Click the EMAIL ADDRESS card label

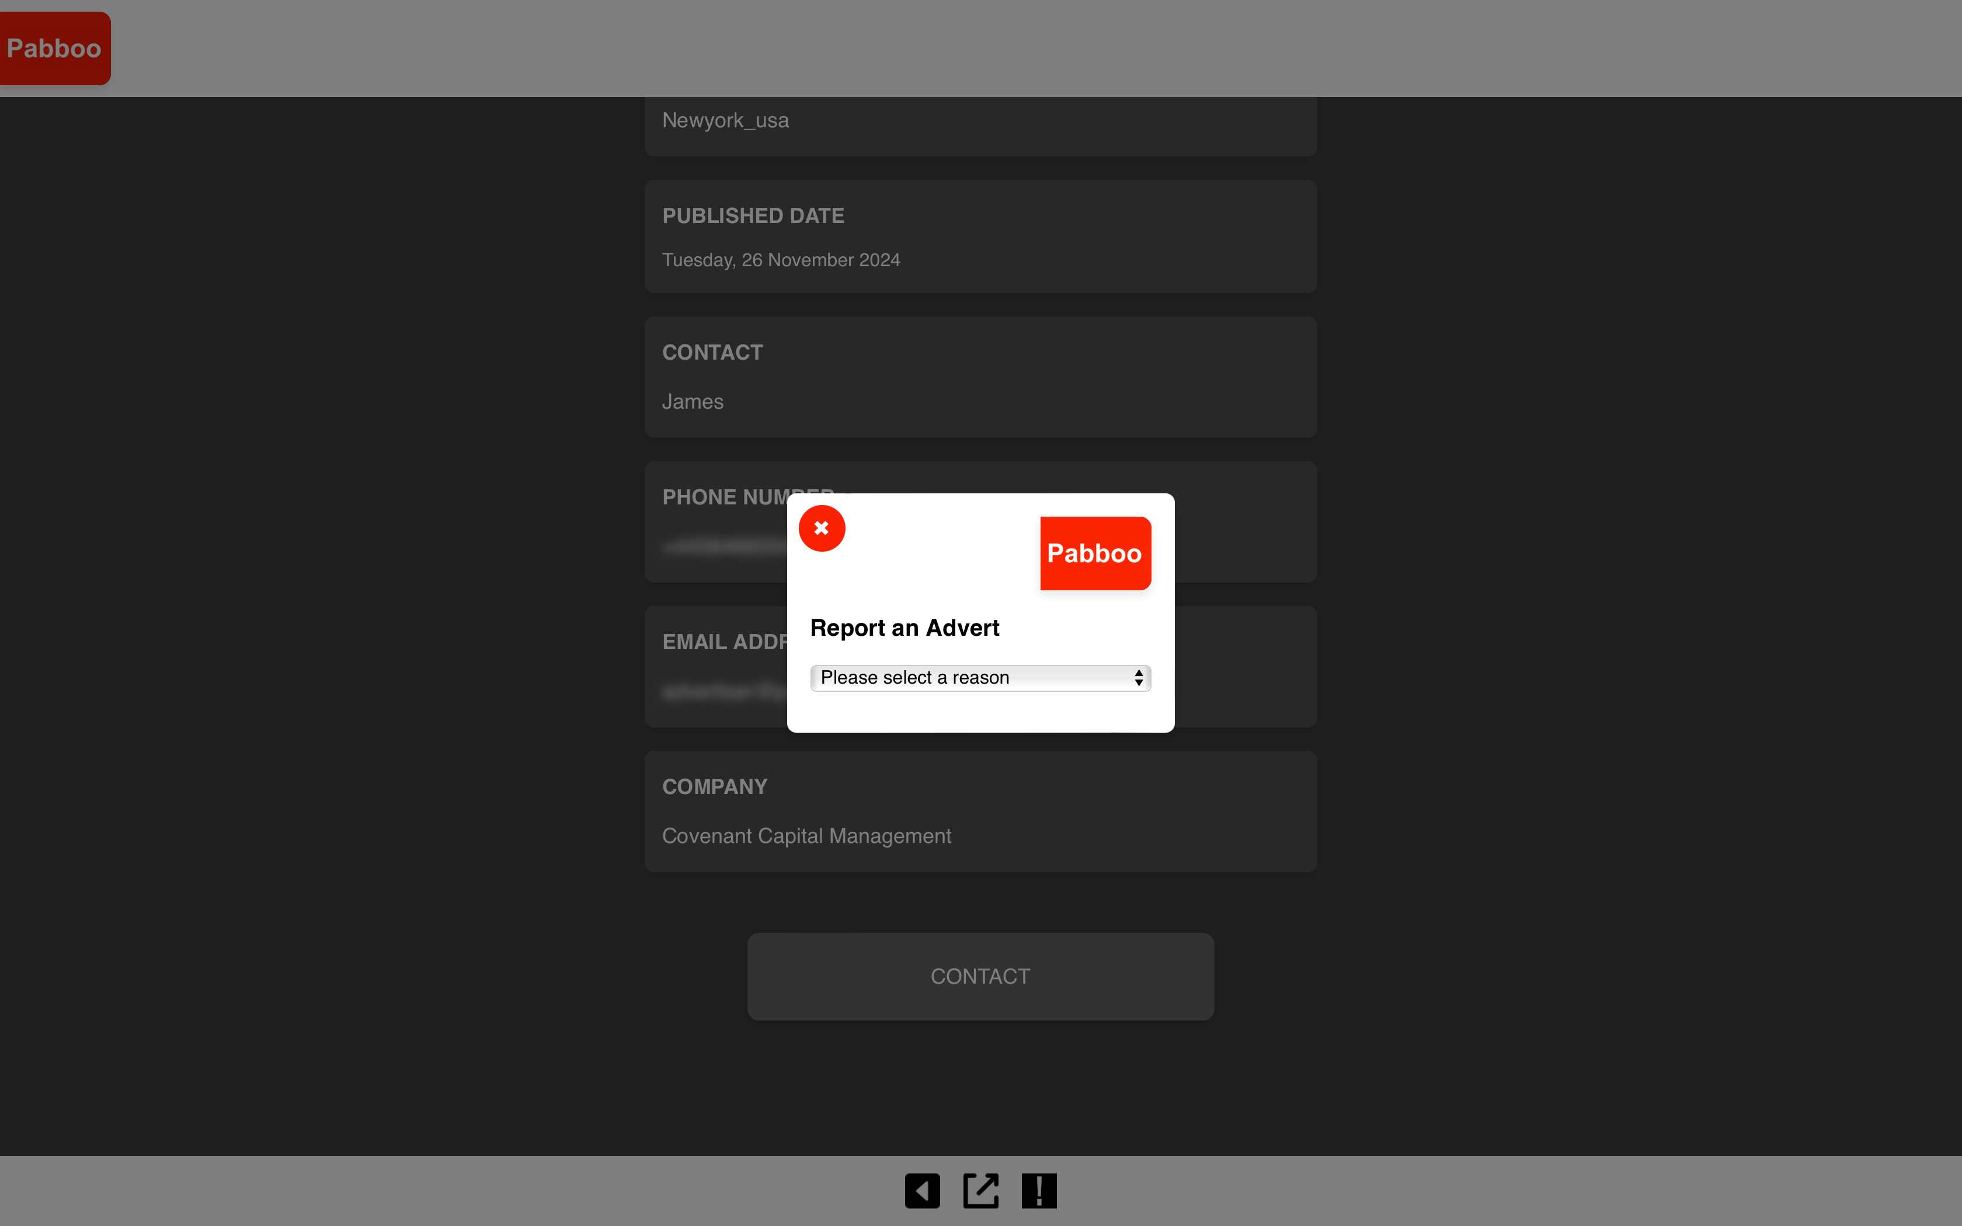pyautogui.click(x=723, y=642)
